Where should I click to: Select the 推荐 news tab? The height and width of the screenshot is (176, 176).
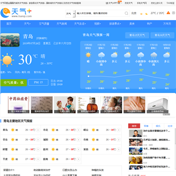(x=134, y=126)
